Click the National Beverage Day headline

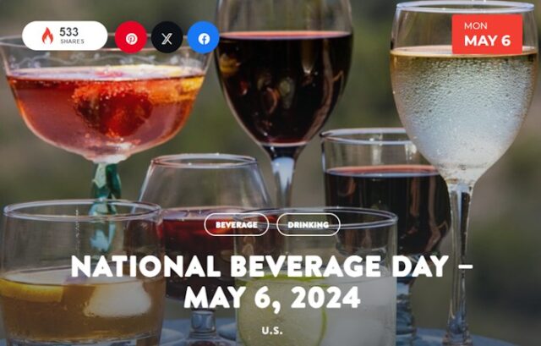coord(271,266)
